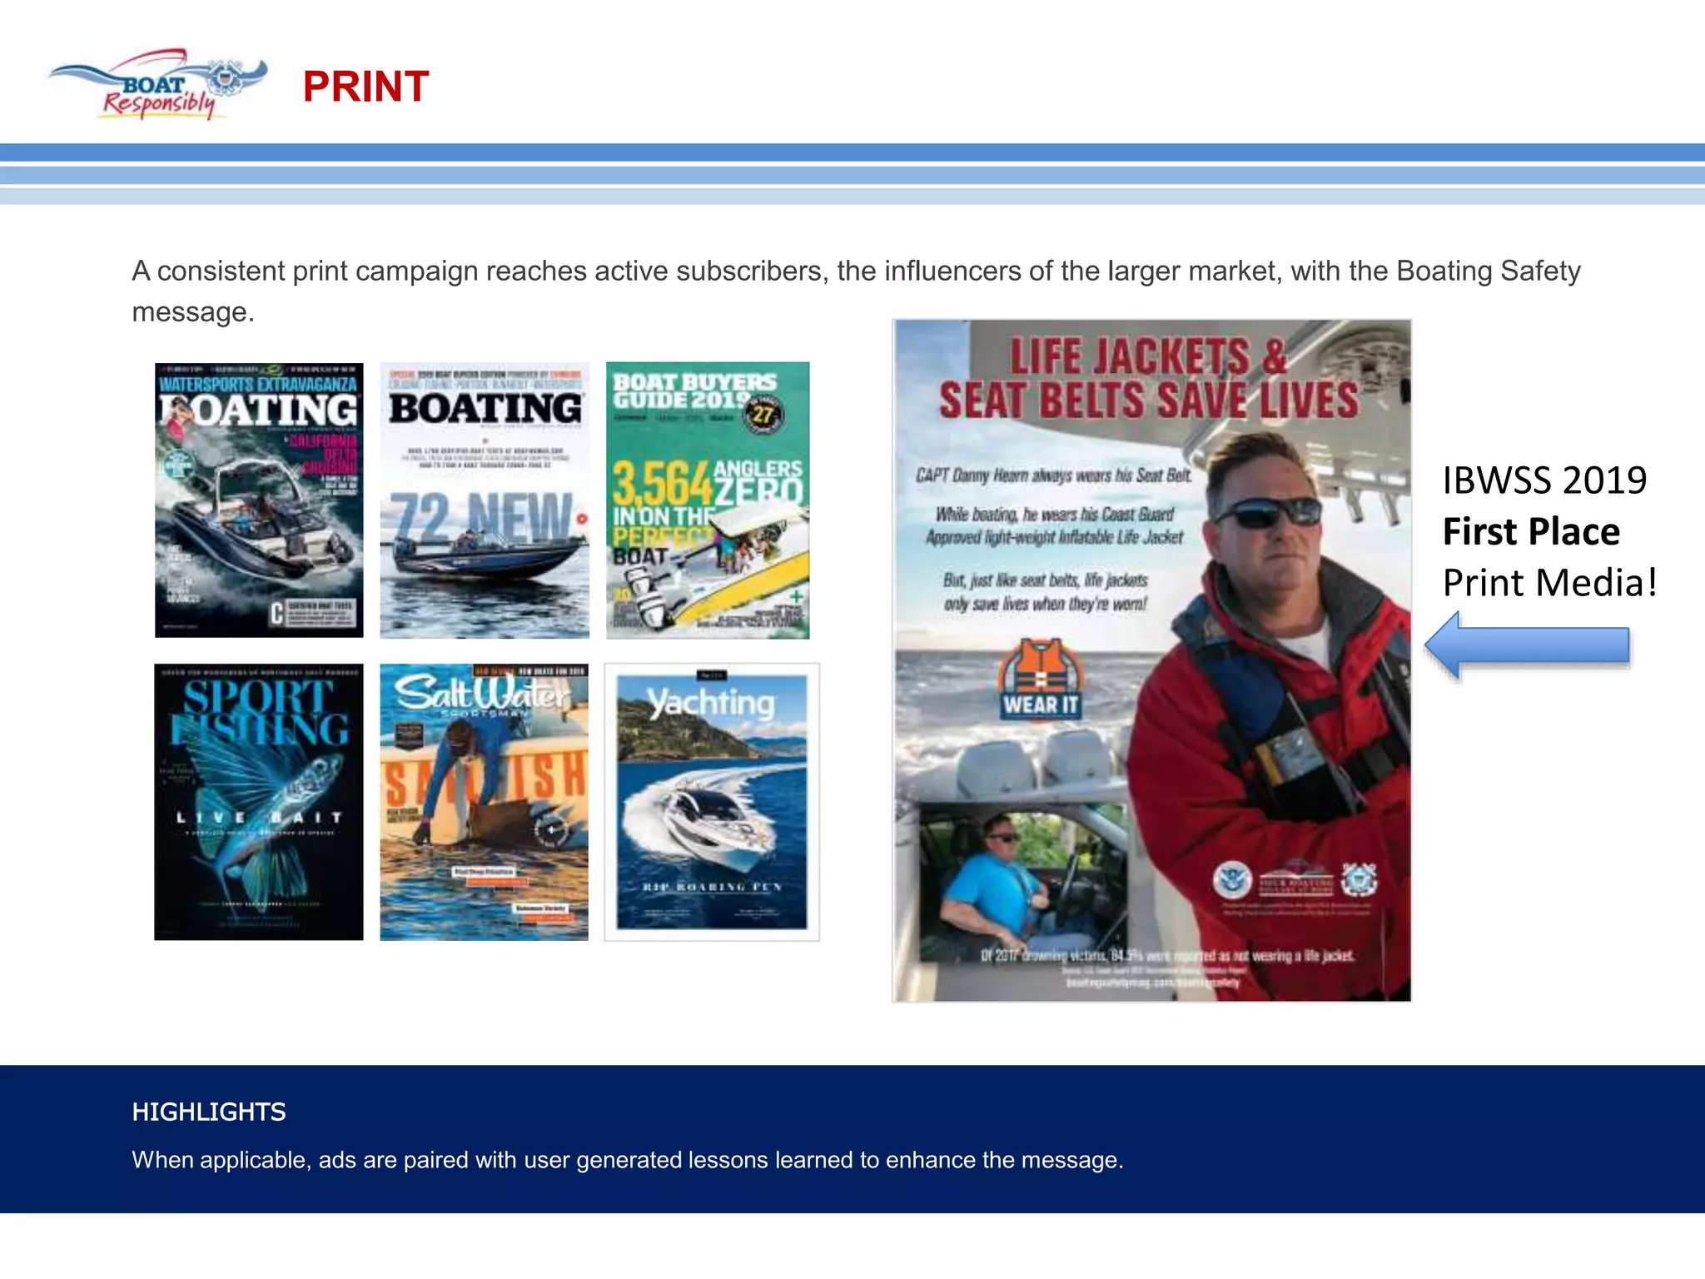Select the Boating 72 New cover
This screenshot has height=1279, width=1705.
[485, 500]
